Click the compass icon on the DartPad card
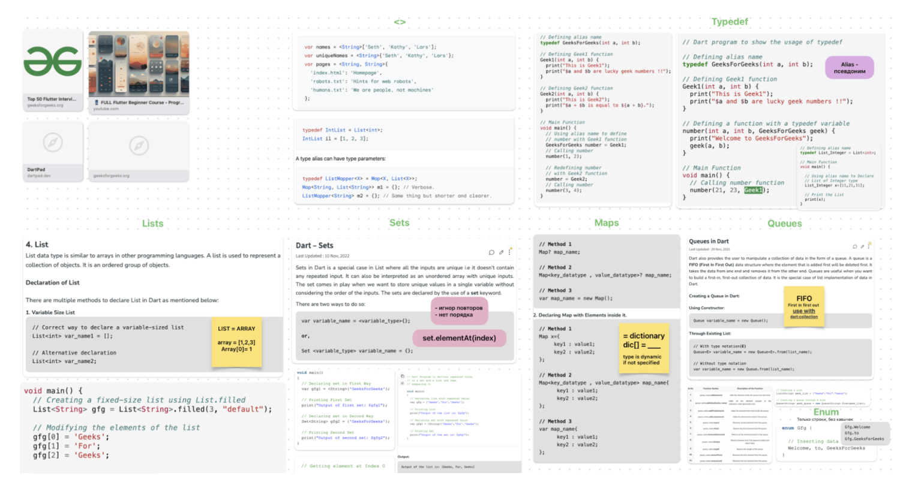This screenshot has height=500, width=912. (53, 143)
